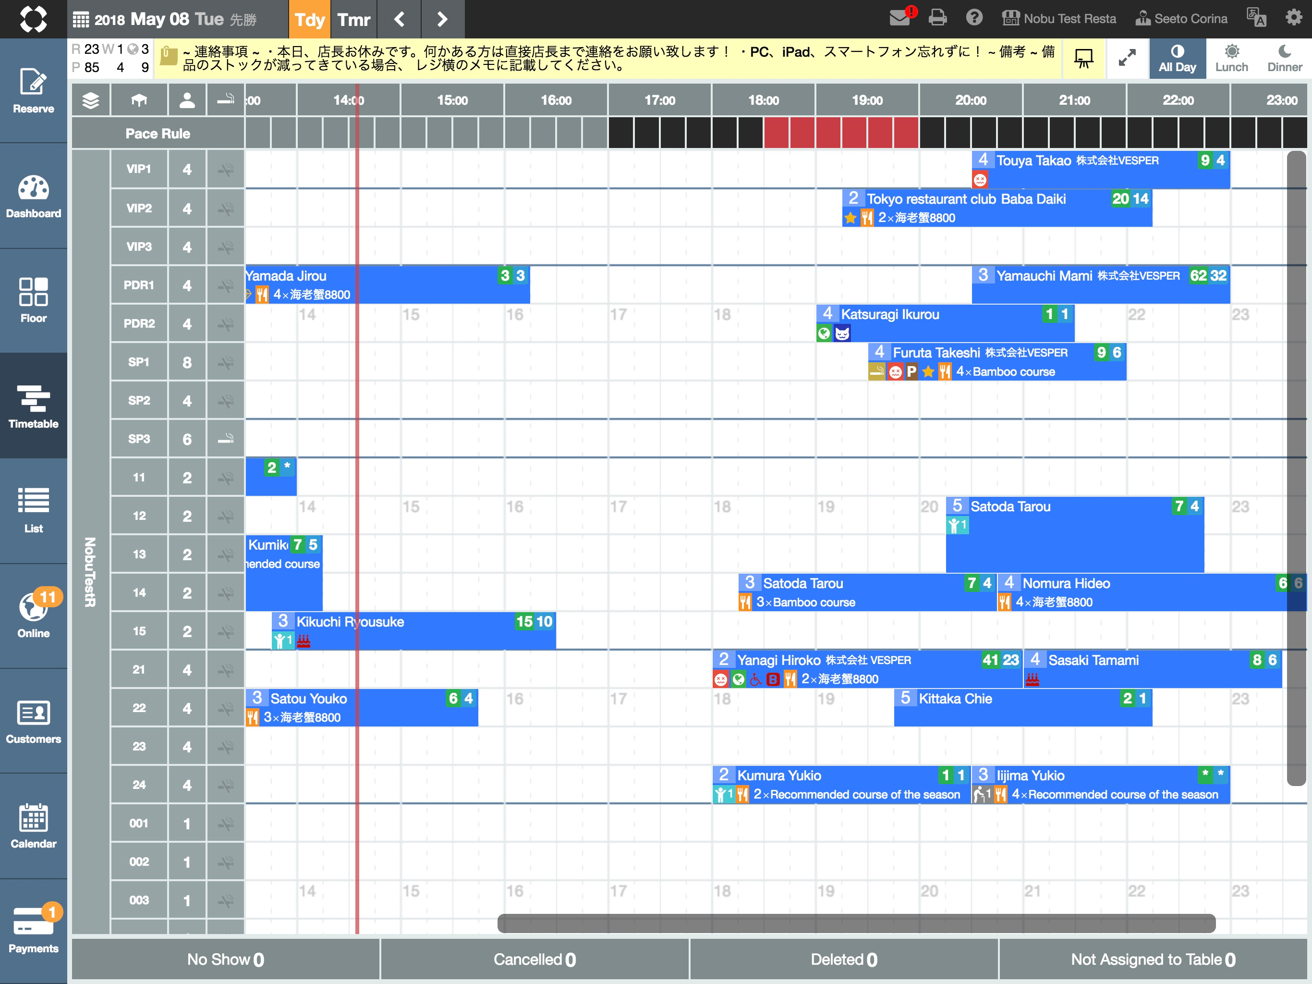Click the layers stack icon in table header
Viewport: 1312px width, 984px height.
[x=90, y=100]
